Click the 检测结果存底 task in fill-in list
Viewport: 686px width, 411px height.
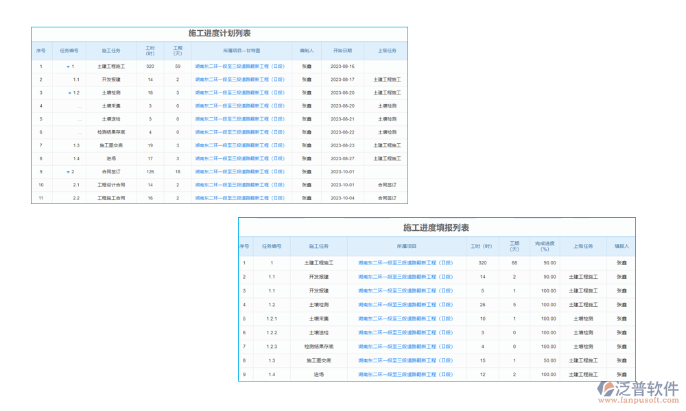tap(320, 347)
